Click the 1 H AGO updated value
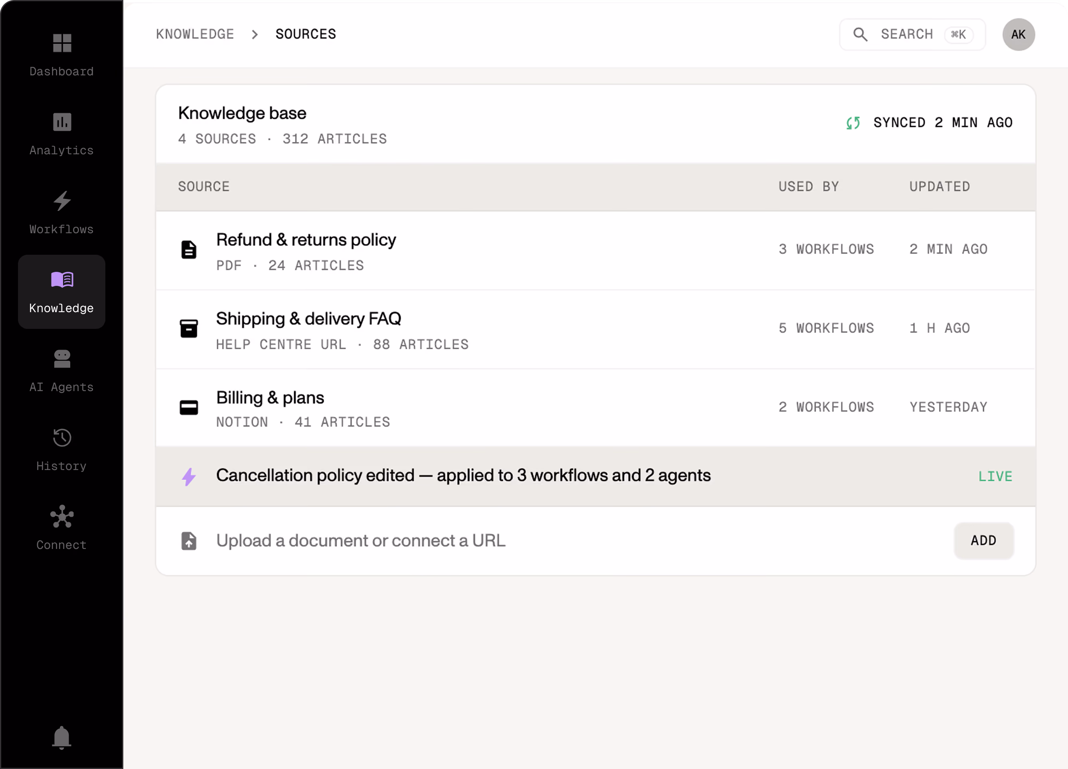Image resolution: width=1068 pixels, height=769 pixels. (x=939, y=328)
